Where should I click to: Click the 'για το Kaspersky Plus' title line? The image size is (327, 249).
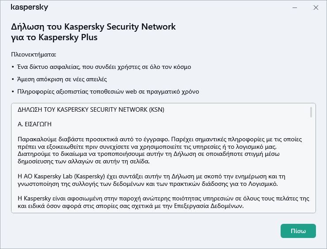point(54,38)
